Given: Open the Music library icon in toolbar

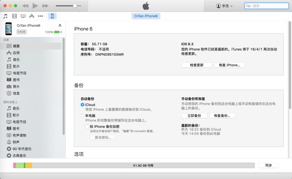Looking at the screenshot, I should point(5,16).
